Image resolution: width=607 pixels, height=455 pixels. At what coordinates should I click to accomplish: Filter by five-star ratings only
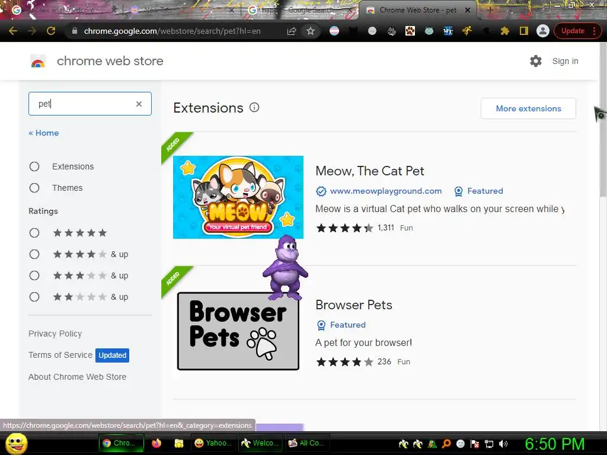tap(34, 232)
